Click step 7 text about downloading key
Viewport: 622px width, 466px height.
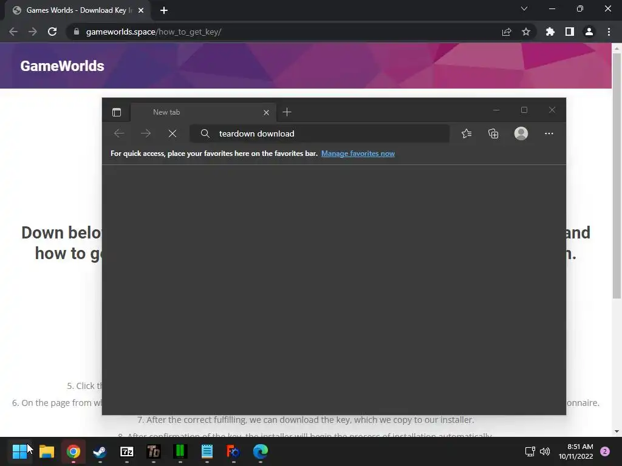306,420
